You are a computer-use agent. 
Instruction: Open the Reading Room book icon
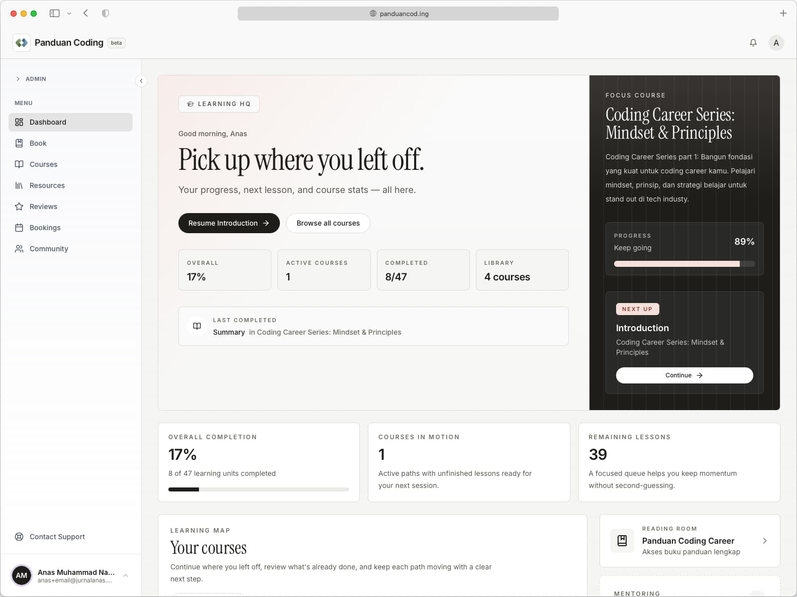tap(622, 541)
